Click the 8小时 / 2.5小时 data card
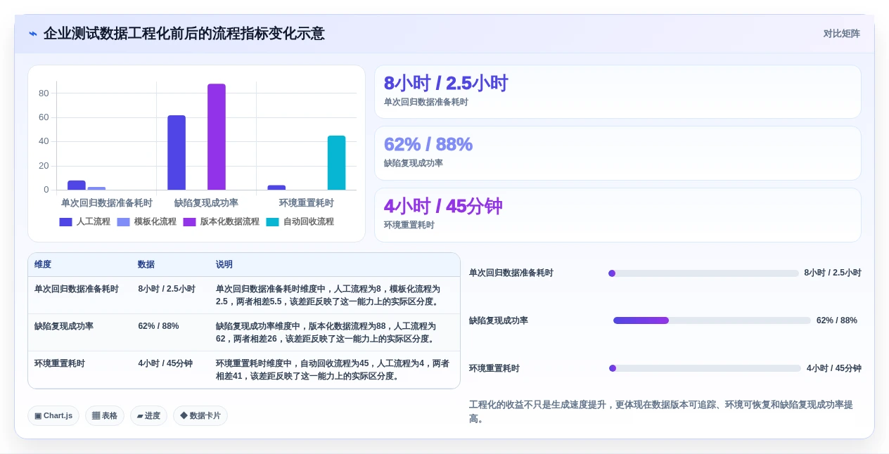Image resolution: width=889 pixels, height=454 pixels. click(x=618, y=91)
